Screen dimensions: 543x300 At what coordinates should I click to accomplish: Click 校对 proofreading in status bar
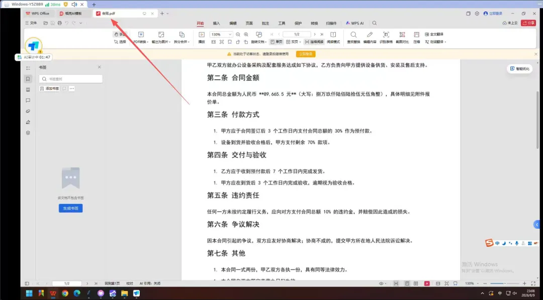pos(130,283)
